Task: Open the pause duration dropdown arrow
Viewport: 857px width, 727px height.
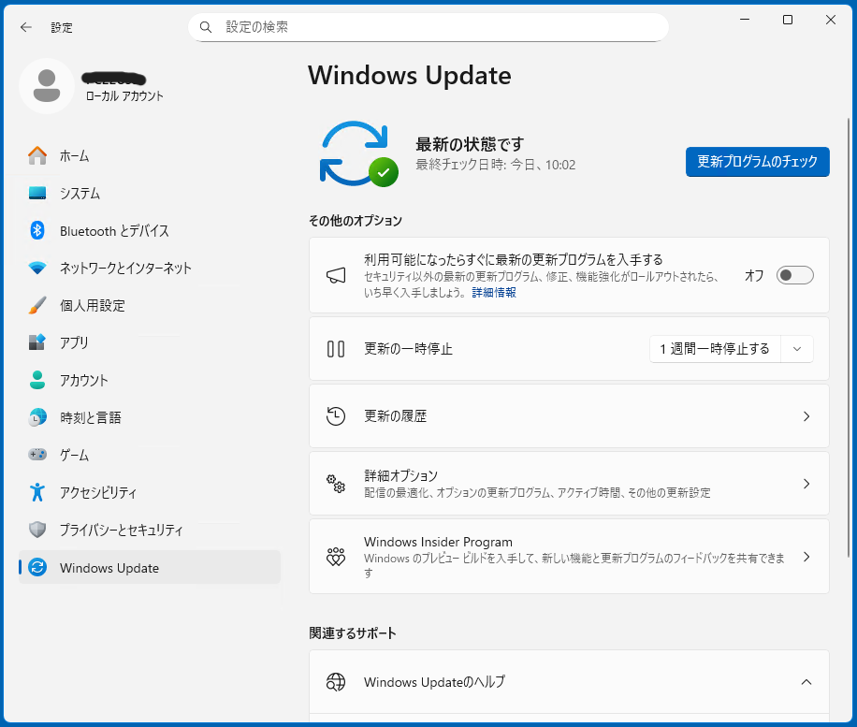Action: click(797, 349)
